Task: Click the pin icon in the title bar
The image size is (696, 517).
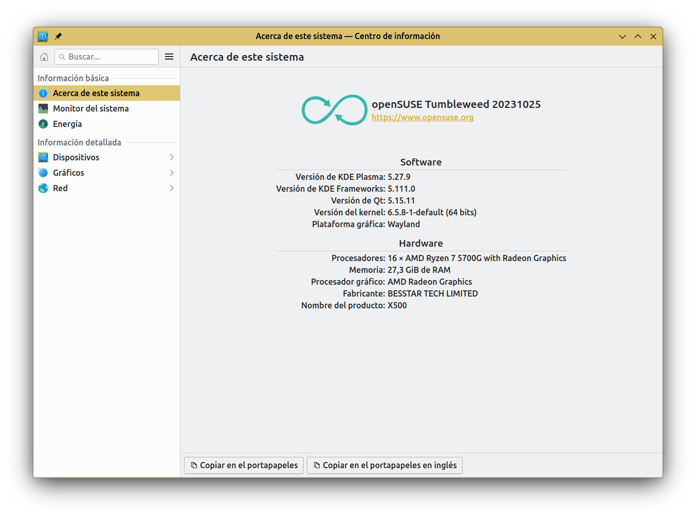Action: [x=58, y=36]
